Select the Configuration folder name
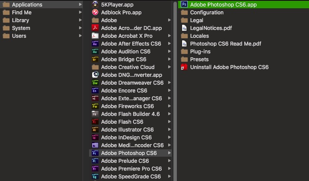 point(207,13)
